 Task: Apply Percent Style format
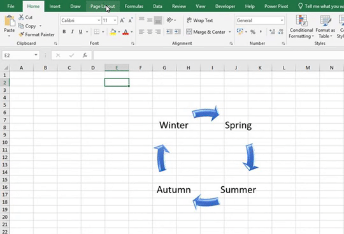click(253, 32)
